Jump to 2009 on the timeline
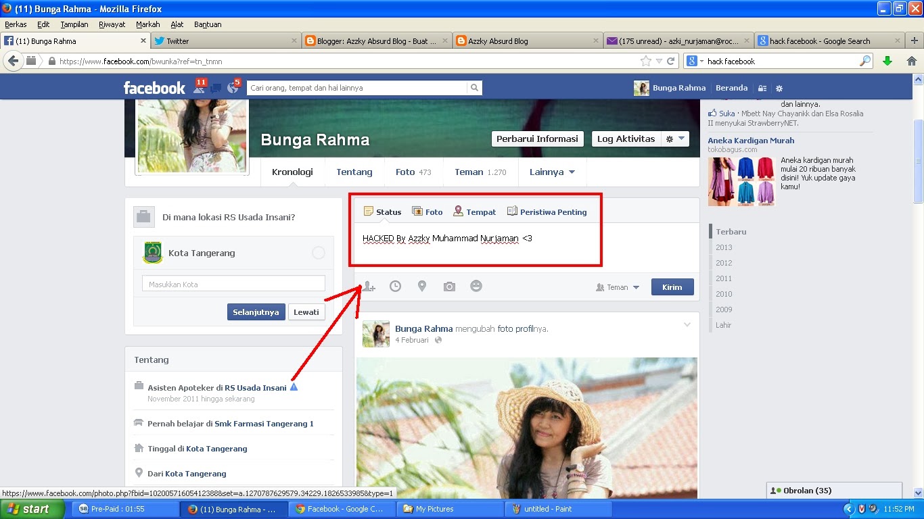 (x=724, y=310)
